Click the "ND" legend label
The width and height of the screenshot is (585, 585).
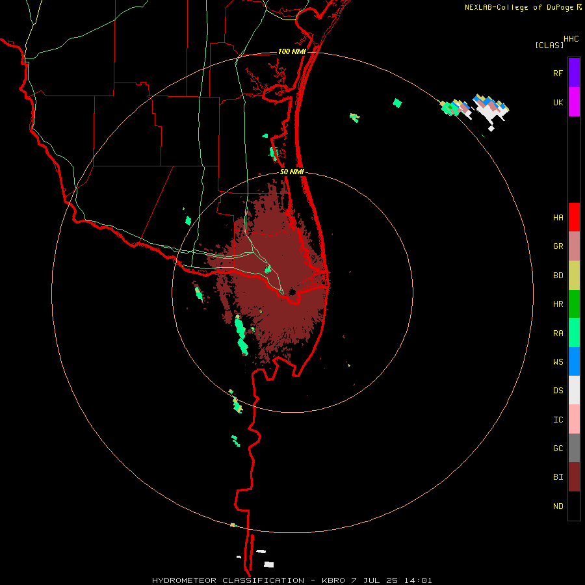coord(558,506)
